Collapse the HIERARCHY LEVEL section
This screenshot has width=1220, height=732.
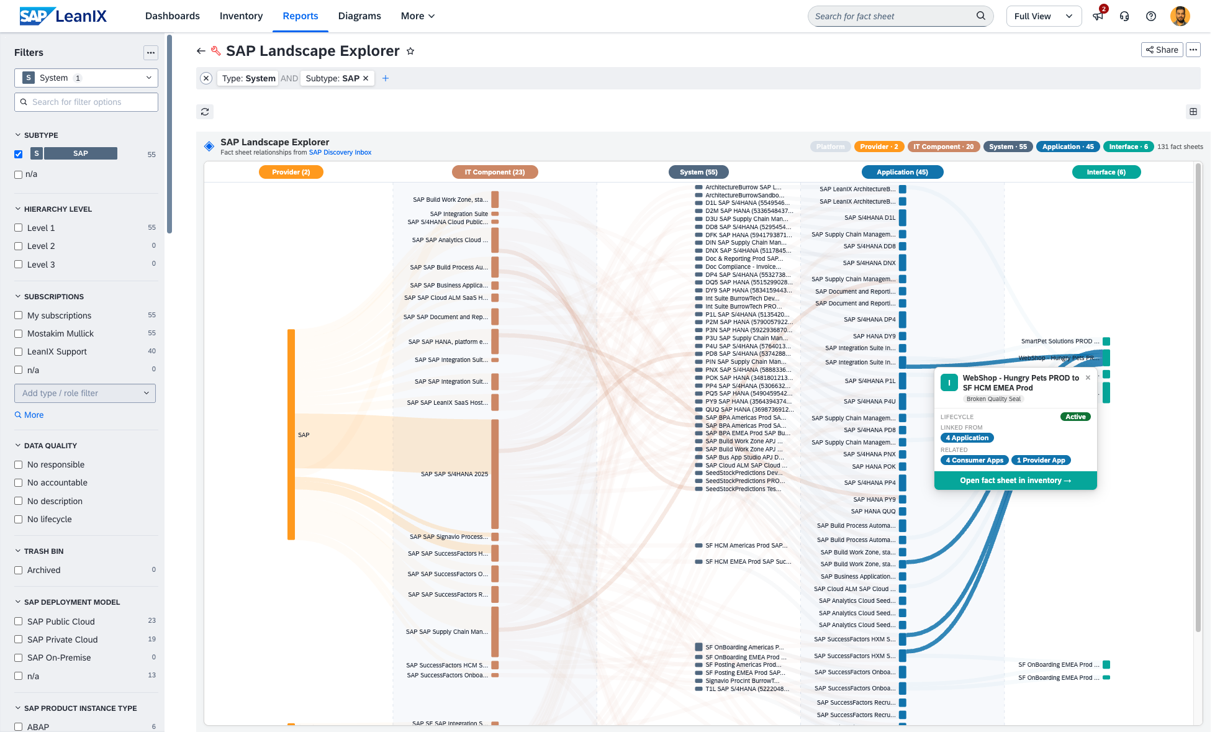[x=18, y=209]
